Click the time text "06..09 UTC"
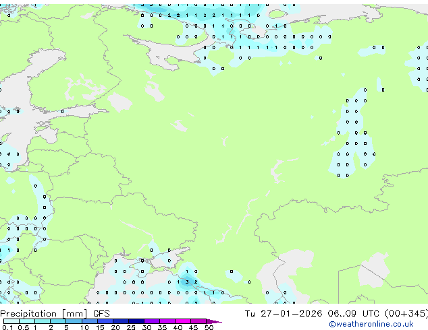The height and width of the screenshot is (330, 428). click(x=354, y=314)
